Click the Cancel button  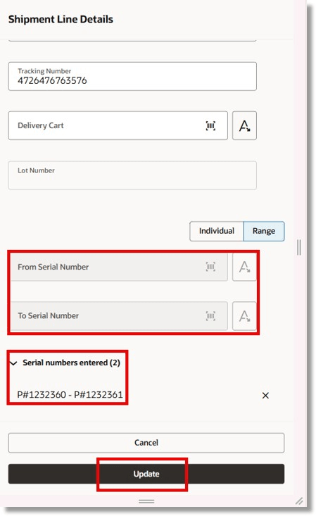click(x=146, y=443)
